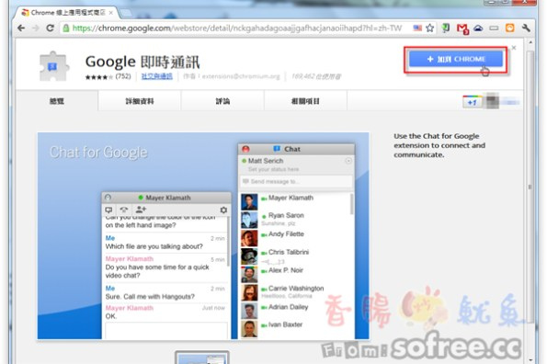
Task: Click the large Chat for Google screenshot
Action: 203,235
